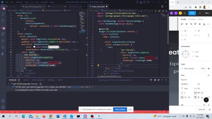Open the Manage gear in VS Code
The width and height of the screenshot is (212, 119).
coord(3,107)
